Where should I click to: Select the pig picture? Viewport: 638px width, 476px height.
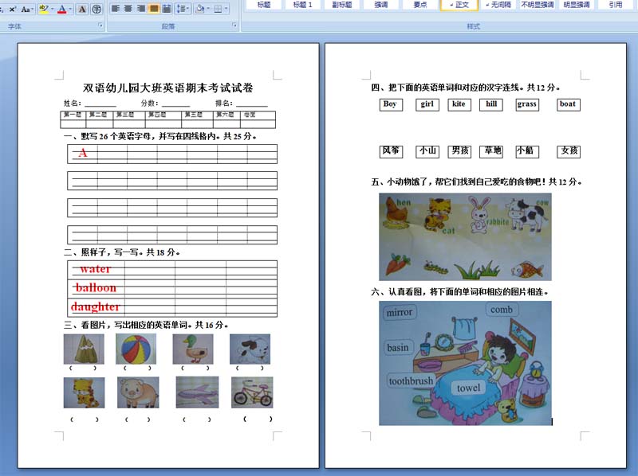tap(138, 392)
